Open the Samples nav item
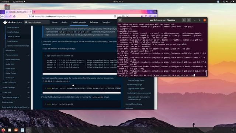This screenshot has height=133, width=236. pyautogui.click(x=106, y=22)
